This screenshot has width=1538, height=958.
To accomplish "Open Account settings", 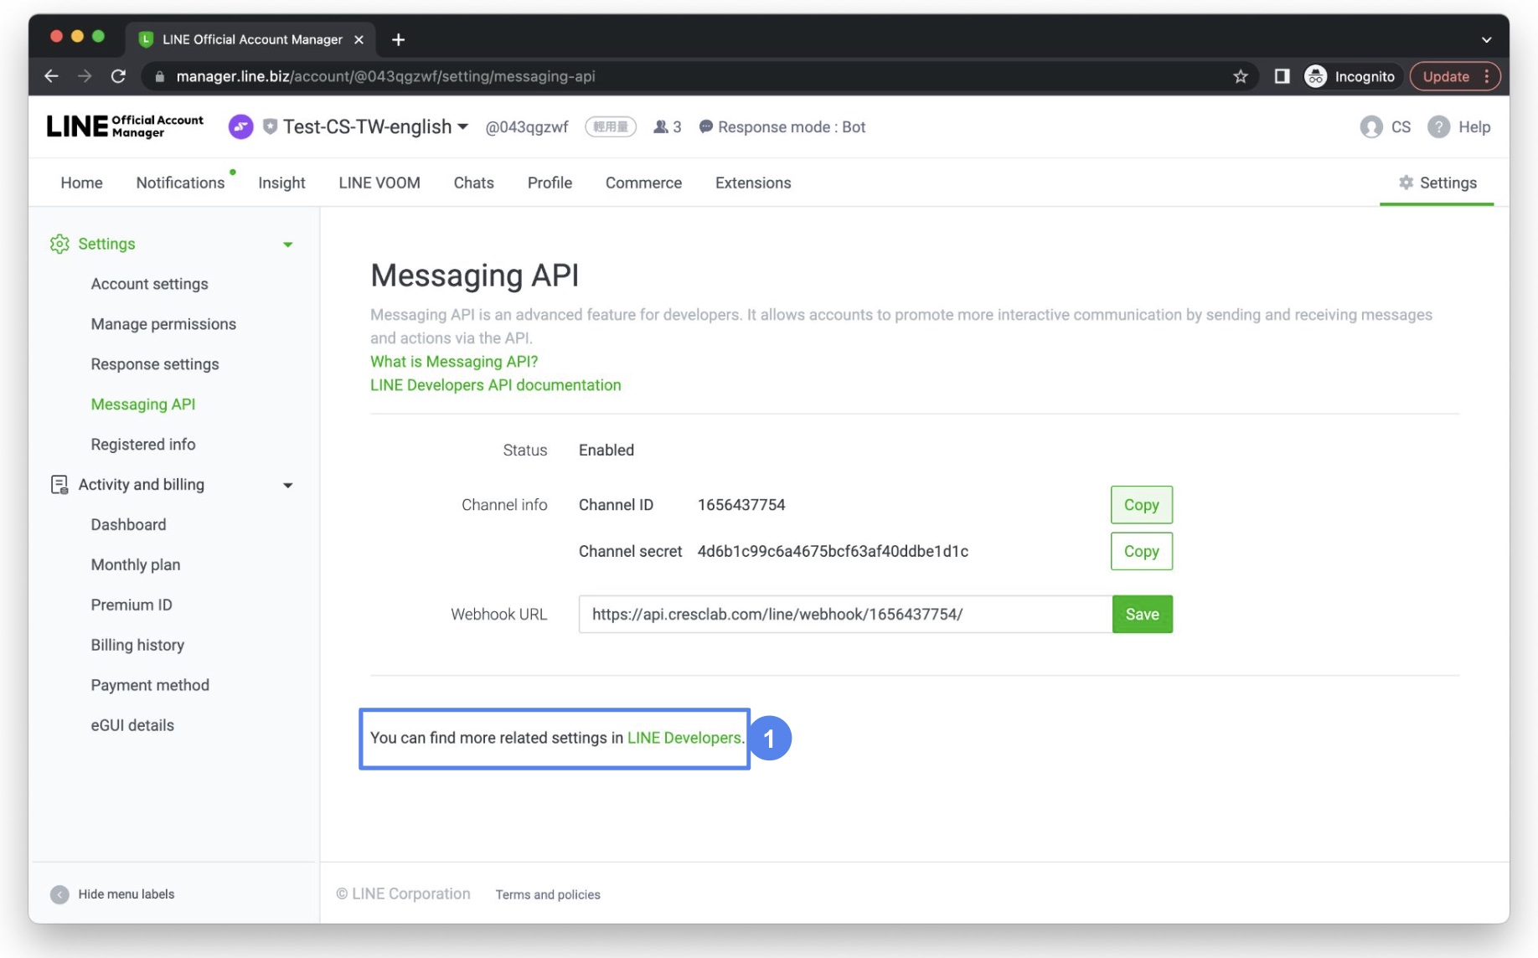I will (x=149, y=284).
